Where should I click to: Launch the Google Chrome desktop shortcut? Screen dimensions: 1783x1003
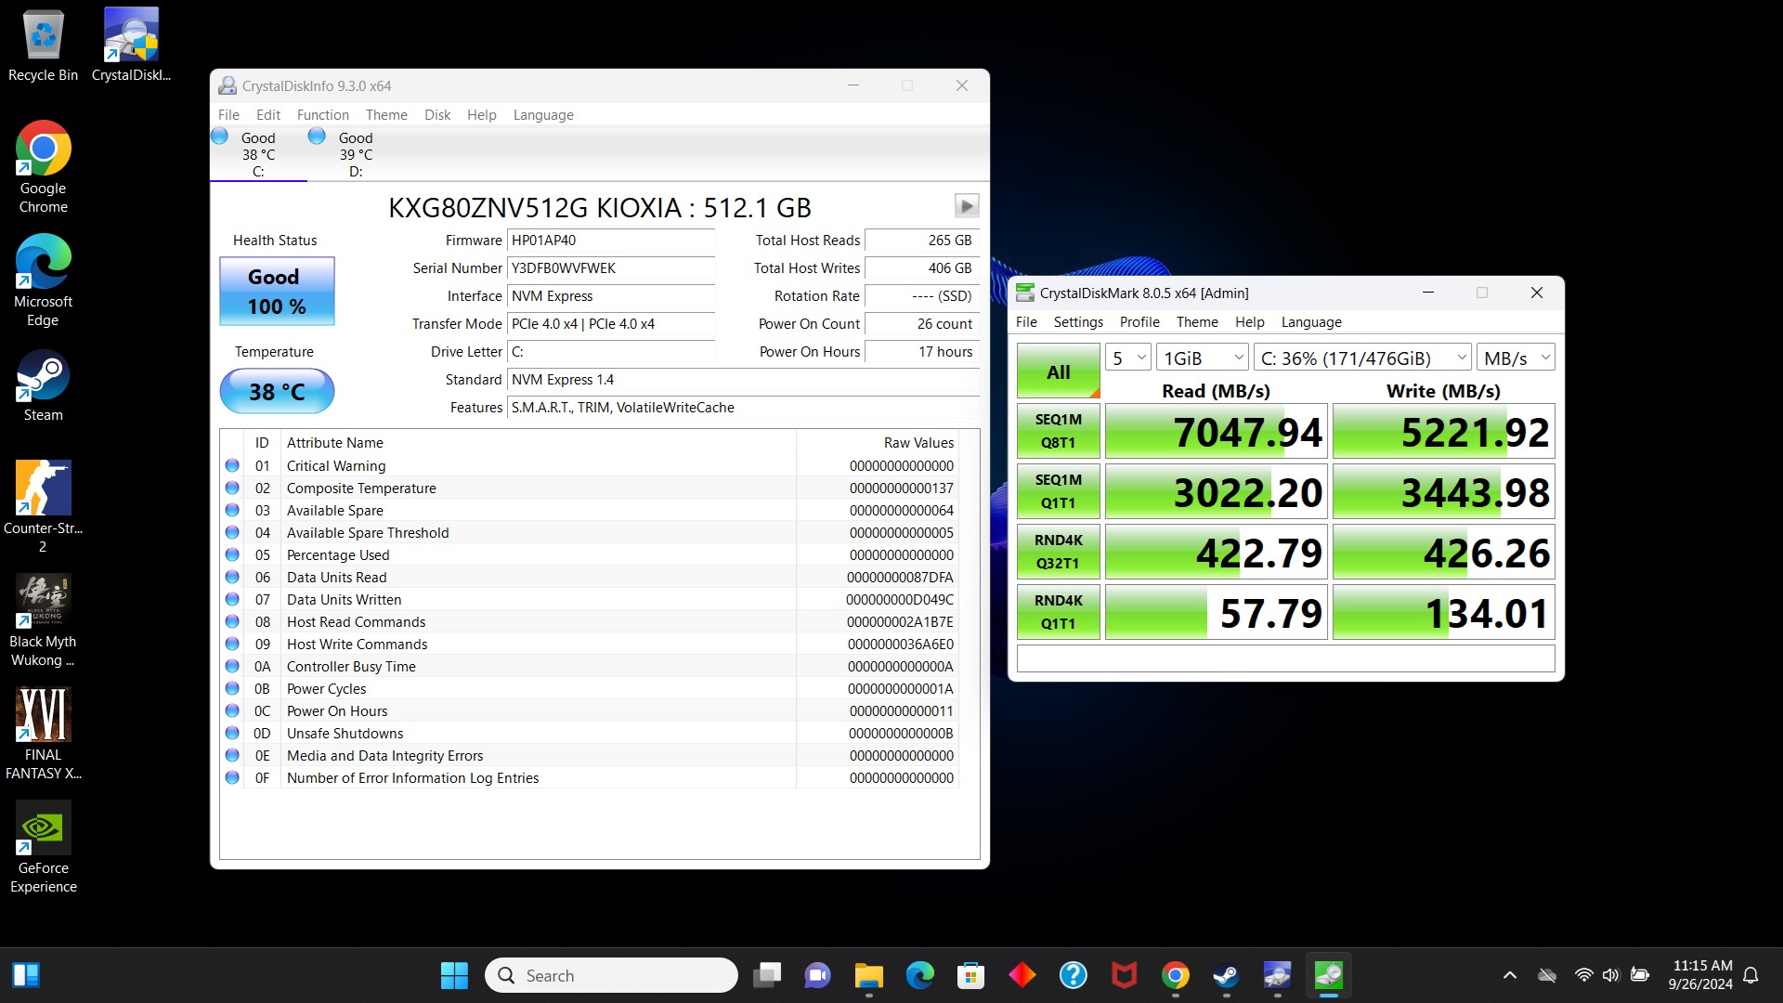tap(43, 167)
